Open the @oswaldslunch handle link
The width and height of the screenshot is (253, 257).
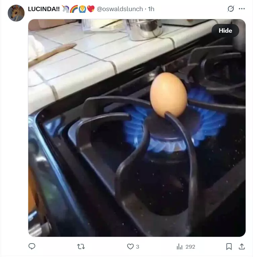(120, 9)
